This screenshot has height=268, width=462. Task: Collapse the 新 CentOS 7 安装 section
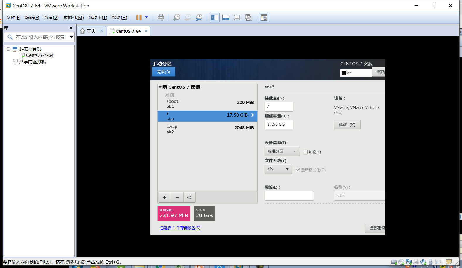(160, 87)
